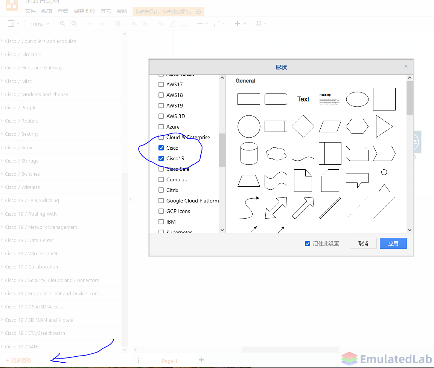
Task: Enable the AWS19 checkbox
Action: (x=161, y=105)
